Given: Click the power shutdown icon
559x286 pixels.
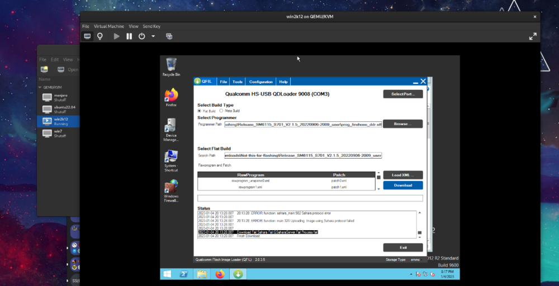Looking at the screenshot, I should click(141, 36).
